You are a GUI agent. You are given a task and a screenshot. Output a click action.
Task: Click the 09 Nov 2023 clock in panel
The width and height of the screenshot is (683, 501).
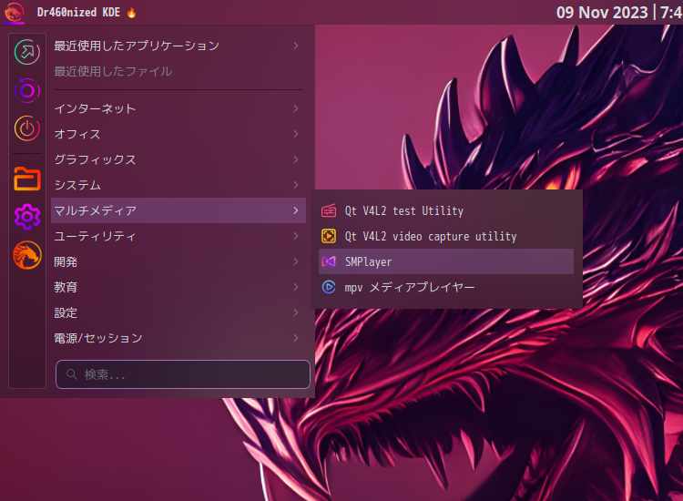[619, 12]
